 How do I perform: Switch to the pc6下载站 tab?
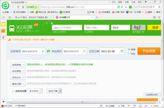pos(33,17)
